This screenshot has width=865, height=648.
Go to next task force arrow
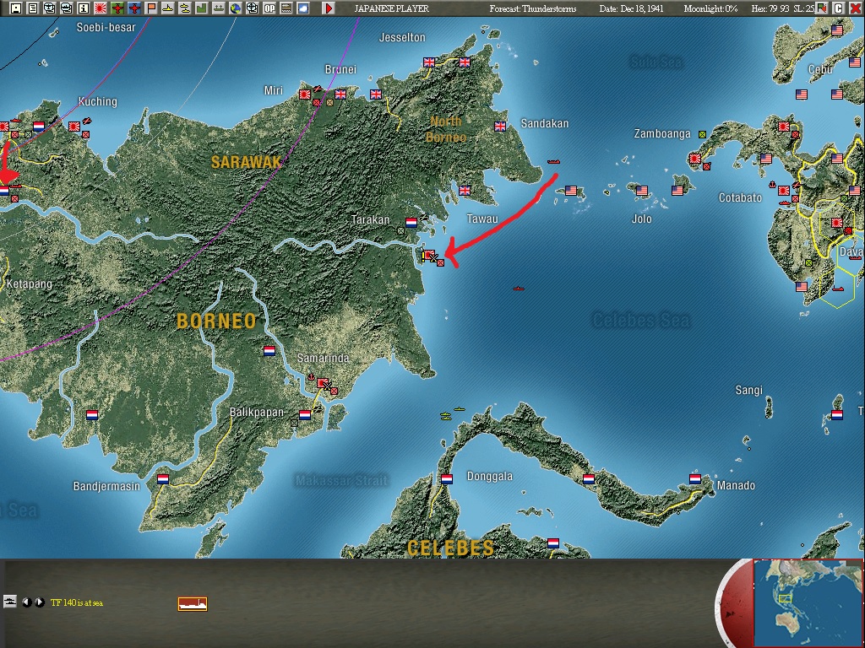pyautogui.click(x=39, y=602)
